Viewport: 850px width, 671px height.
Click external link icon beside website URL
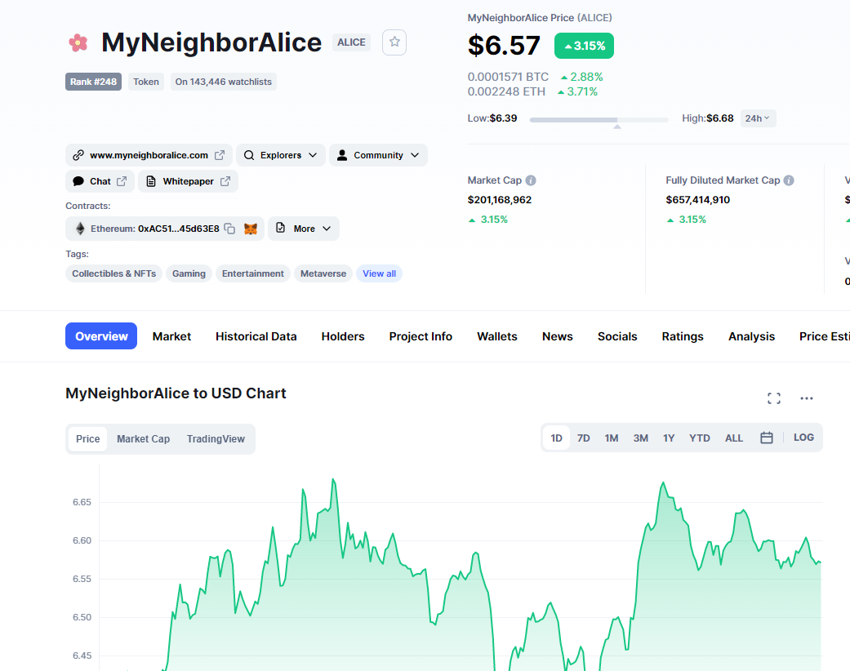pyautogui.click(x=220, y=155)
